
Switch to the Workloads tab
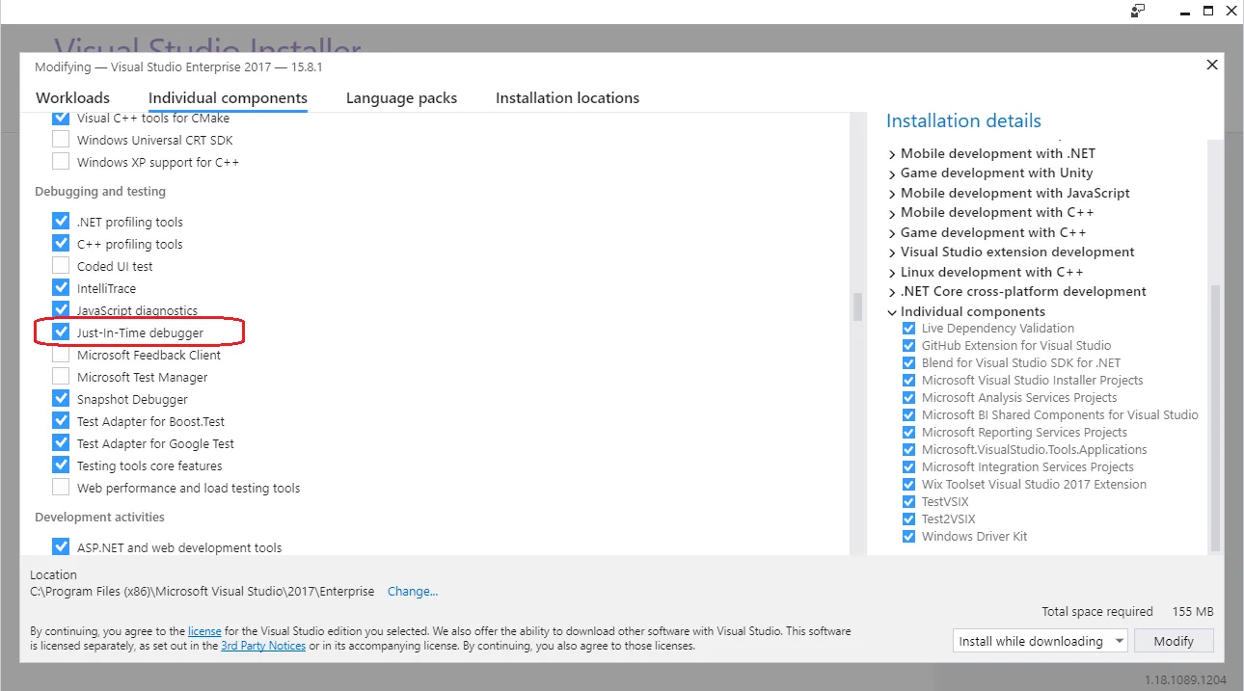click(72, 98)
